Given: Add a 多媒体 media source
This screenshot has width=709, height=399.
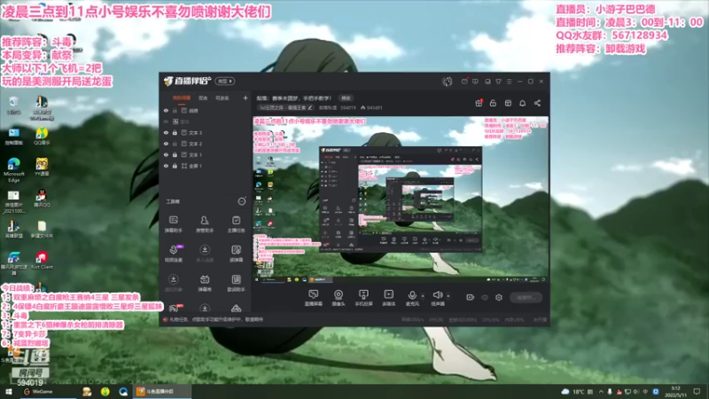Looking at the screenshot, I should 388,298.
